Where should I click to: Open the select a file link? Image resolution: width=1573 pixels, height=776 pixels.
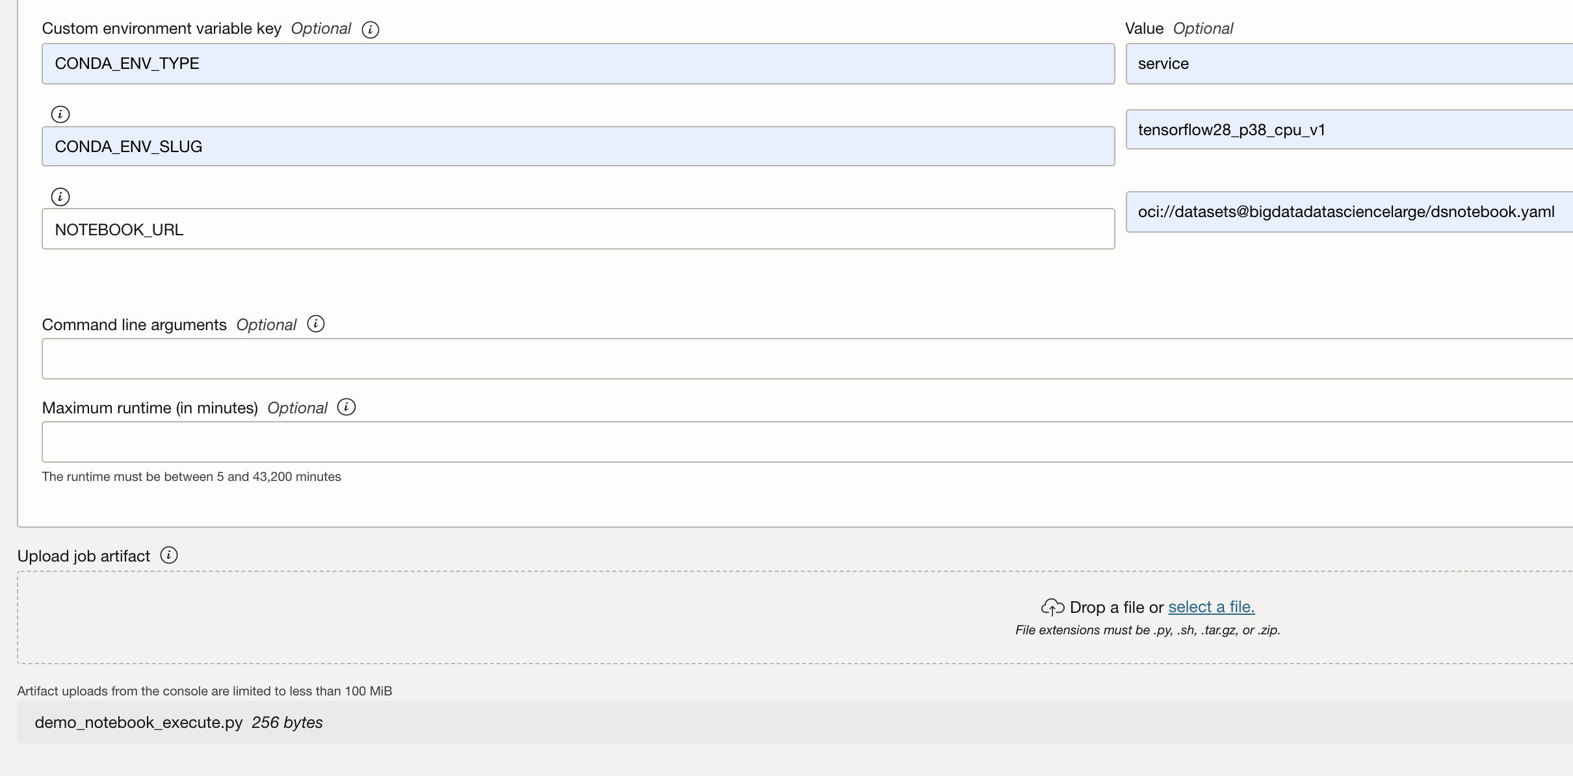tap(1211, 606)
